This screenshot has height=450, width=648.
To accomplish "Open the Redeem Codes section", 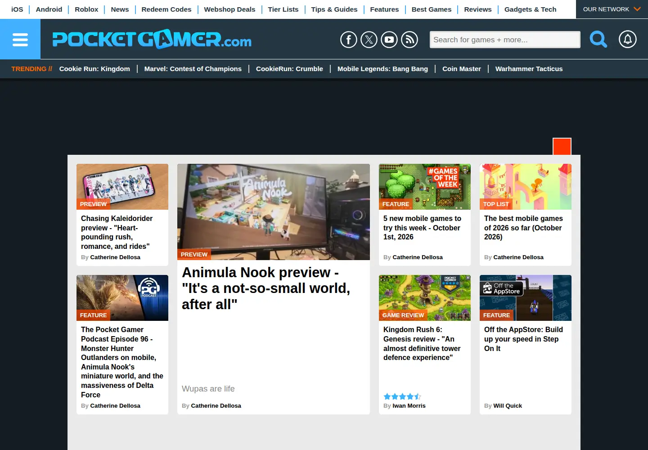I will pyautogui.click(x=166, y=9).
